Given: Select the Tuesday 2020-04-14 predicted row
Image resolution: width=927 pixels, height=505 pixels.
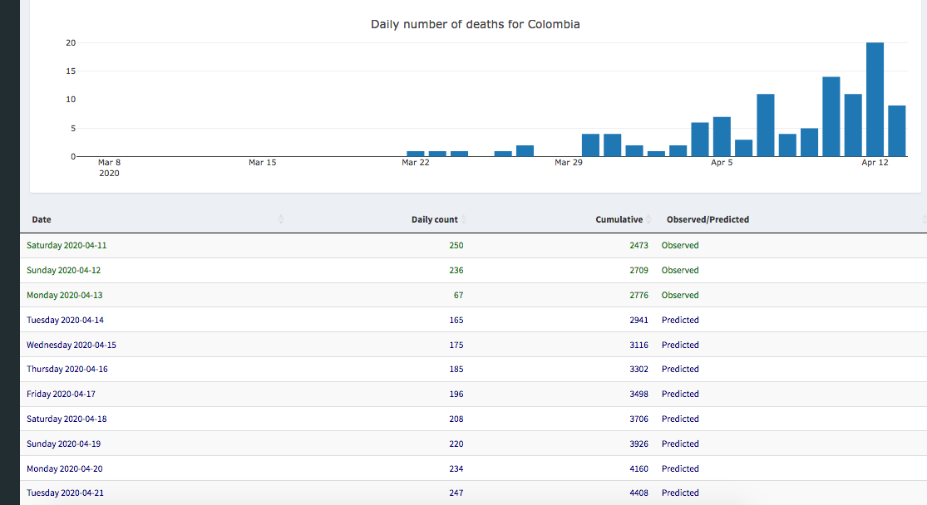Looking at the screenshot, I should coord(66,320).
